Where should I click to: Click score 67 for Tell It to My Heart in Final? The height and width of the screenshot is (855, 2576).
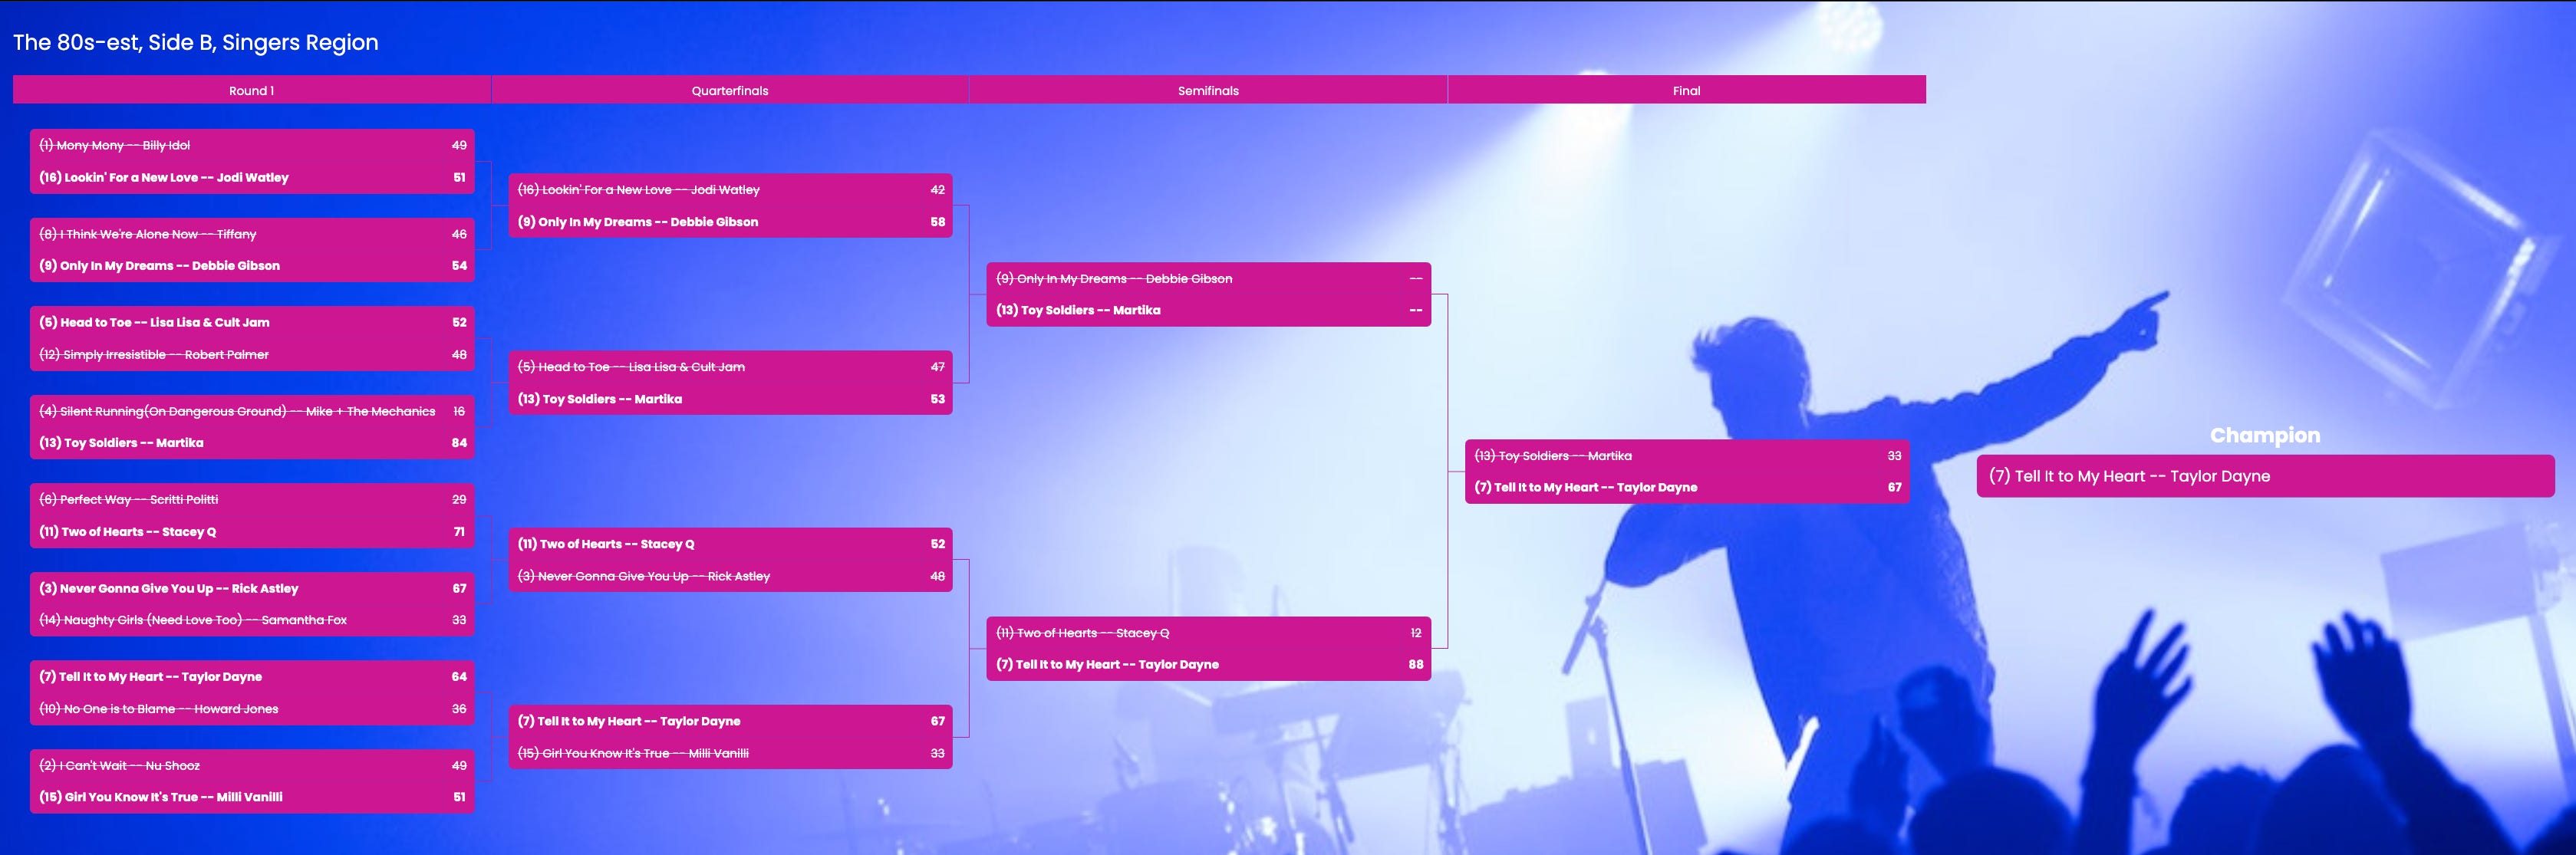click(1894, 488)
